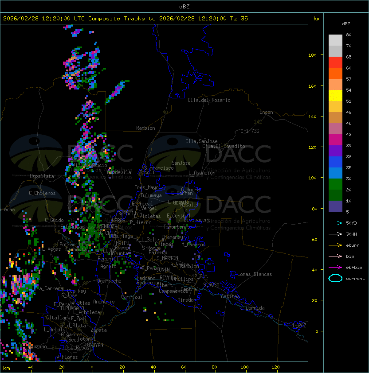This screenshot has height=373, width=369.
Task: Click the 'L_Vegas' map label
Action: point(51,249)
